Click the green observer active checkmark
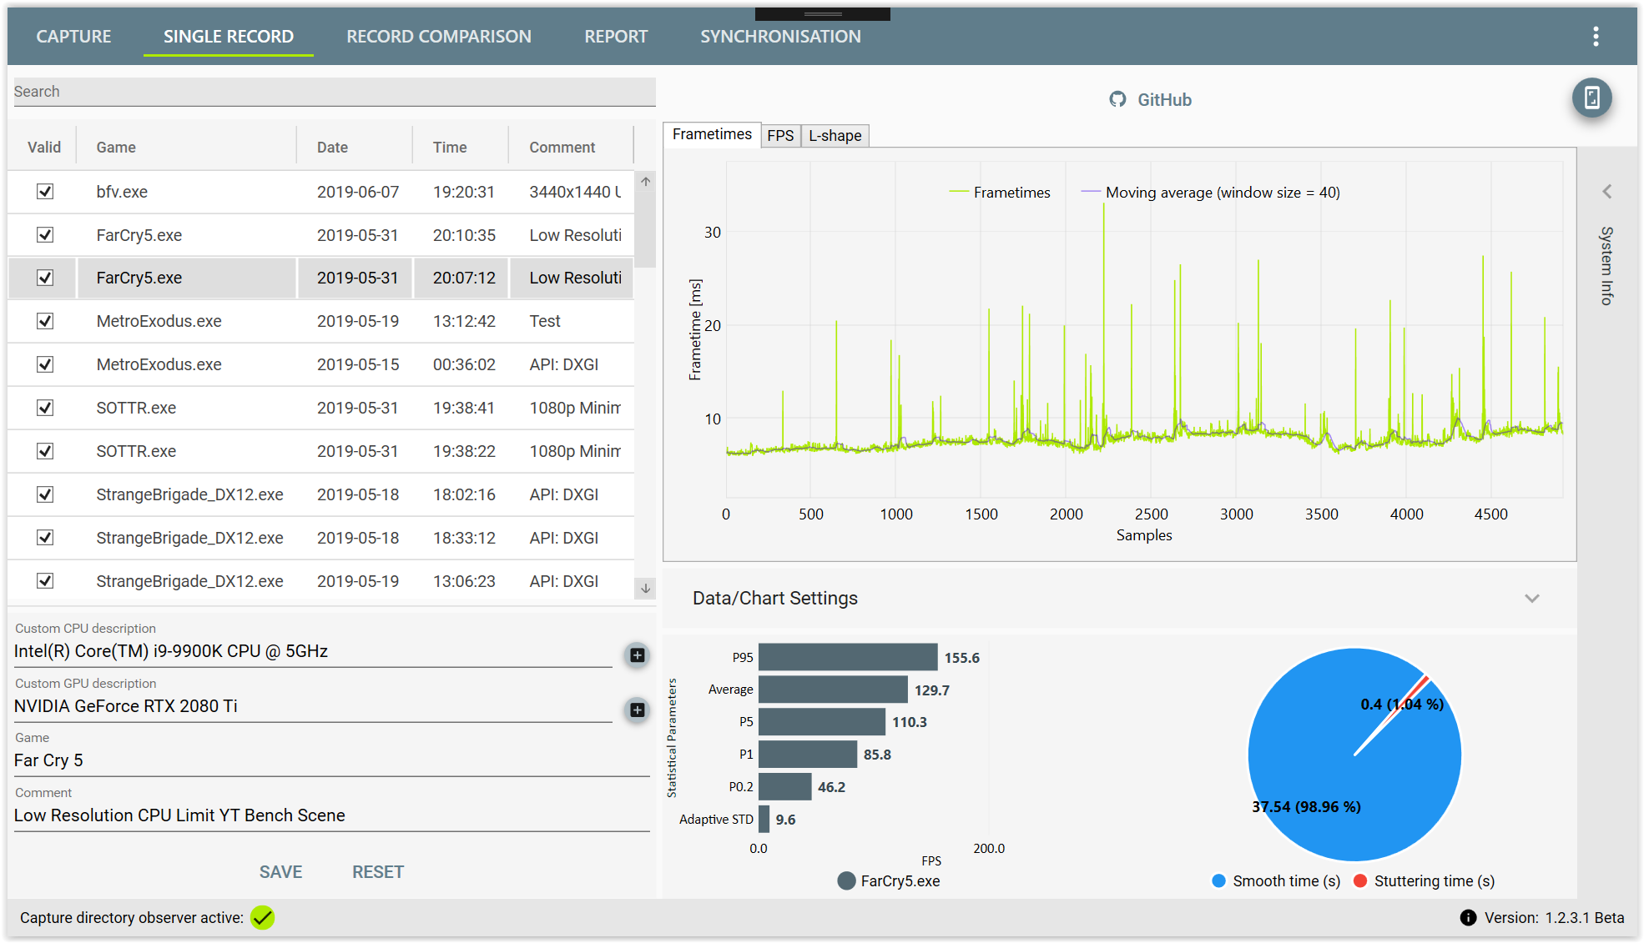 coord(262,917)
